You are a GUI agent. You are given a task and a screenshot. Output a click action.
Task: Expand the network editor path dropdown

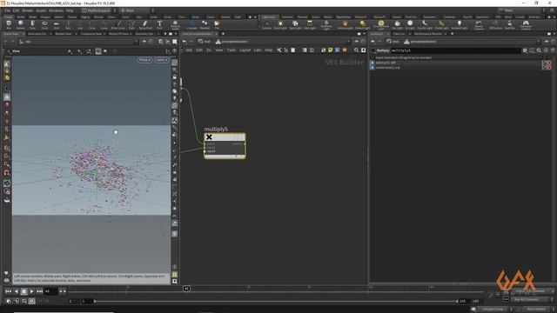348,42
